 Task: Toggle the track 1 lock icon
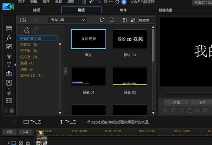coord(28,143)
